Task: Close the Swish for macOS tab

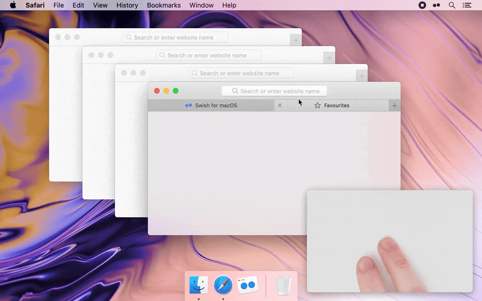Action: (x=280, y=105)
